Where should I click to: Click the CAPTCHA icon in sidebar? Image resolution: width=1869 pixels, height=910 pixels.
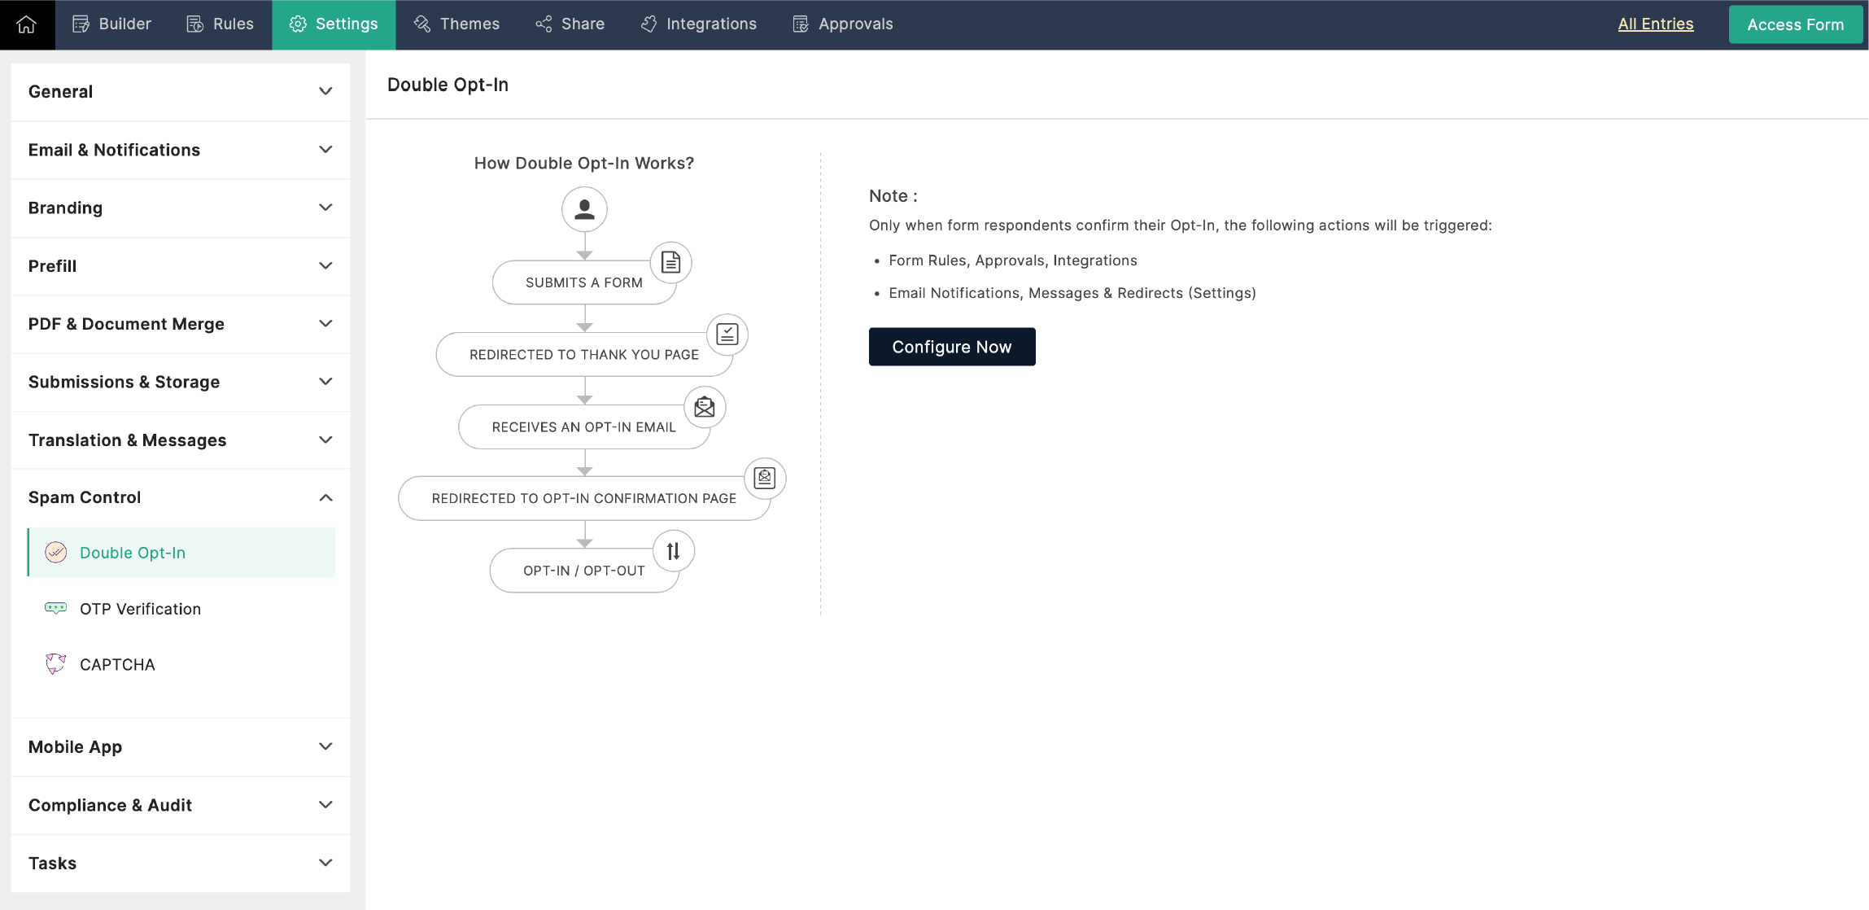coord(55,664)
